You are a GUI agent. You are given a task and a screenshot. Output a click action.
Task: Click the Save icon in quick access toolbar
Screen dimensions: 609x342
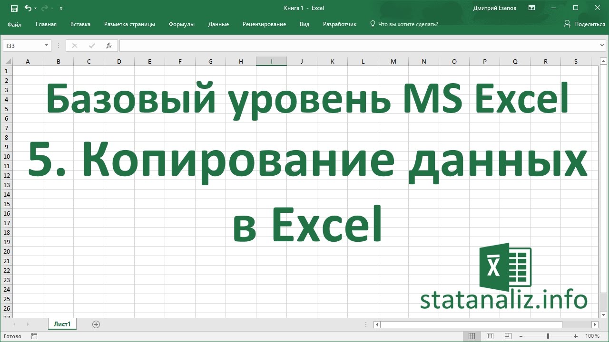point(14,8)
